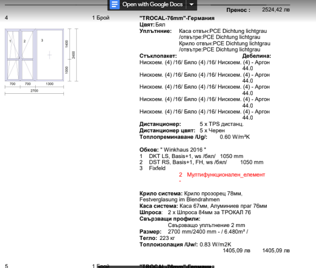Click the 2700 total width dimension label
The width and height of the screenshot is (316, 268).
click(34, 90)
